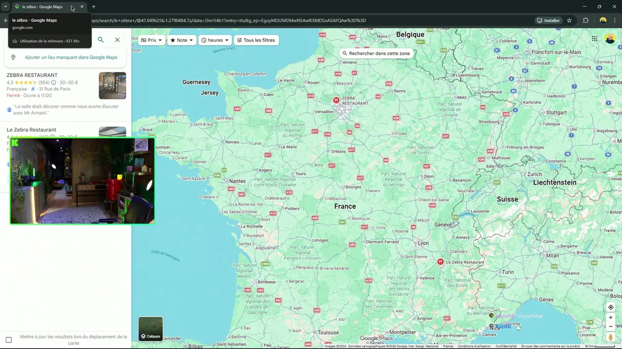
Task: Open the Chrome profile avatar in toolbar
Action: 603,20
